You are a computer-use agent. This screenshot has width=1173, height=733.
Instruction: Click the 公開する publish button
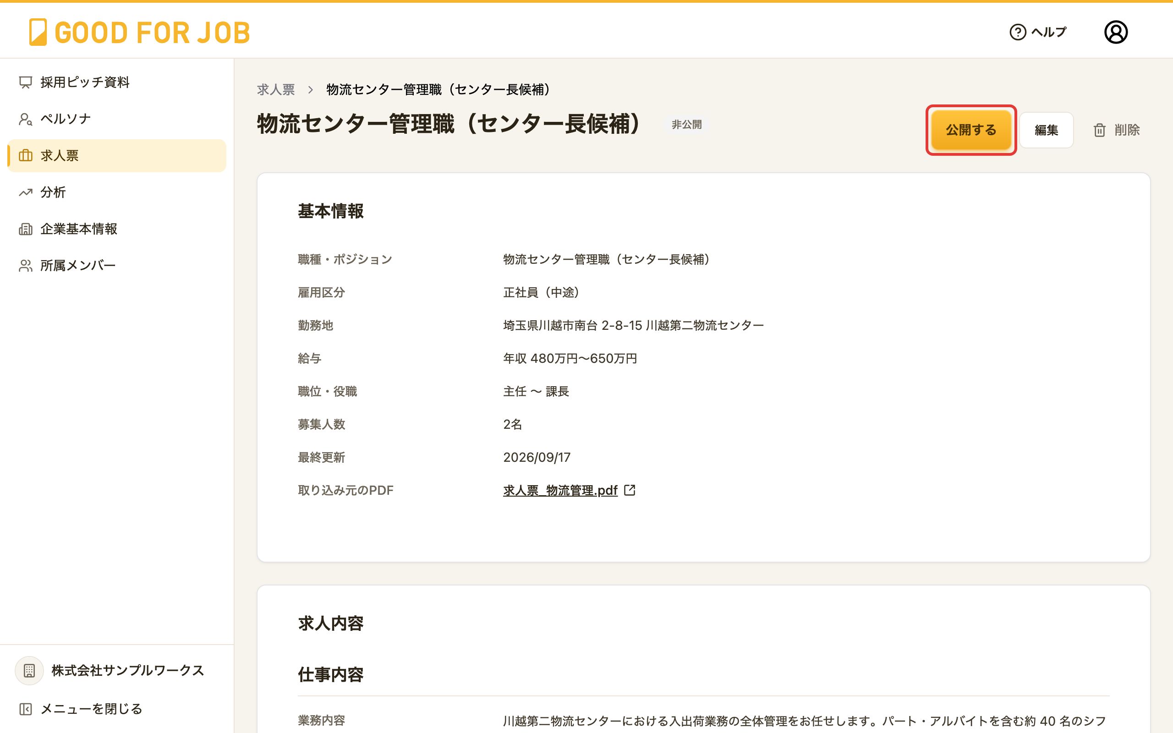971,130
